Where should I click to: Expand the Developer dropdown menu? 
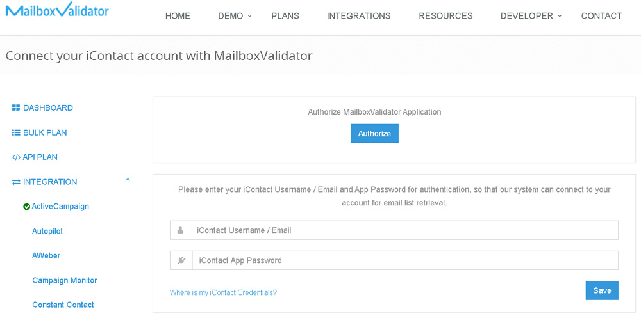point(531,16)
